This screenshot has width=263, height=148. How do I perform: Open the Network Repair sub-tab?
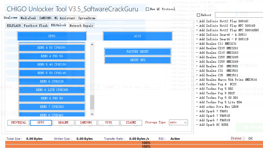pyautogui.click(x=81, y=26)
